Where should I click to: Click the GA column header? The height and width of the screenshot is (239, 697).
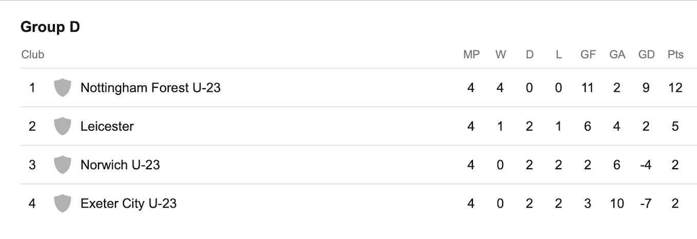coord(617,54)
